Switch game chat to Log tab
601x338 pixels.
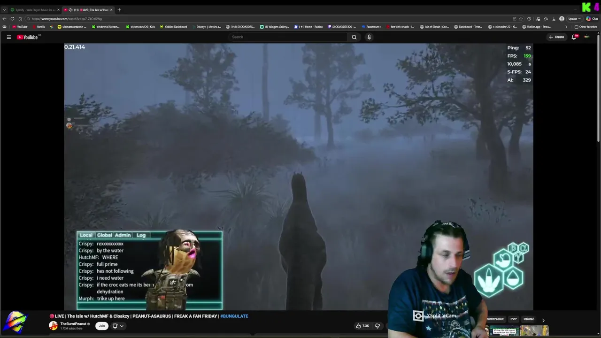[x=141, y=235]
